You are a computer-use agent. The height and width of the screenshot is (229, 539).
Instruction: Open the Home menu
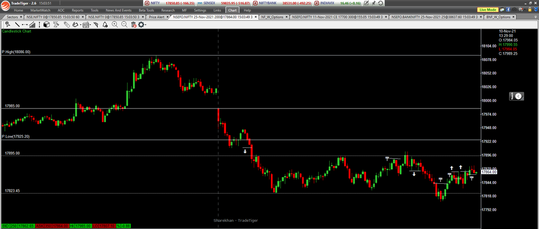point(18,10)
